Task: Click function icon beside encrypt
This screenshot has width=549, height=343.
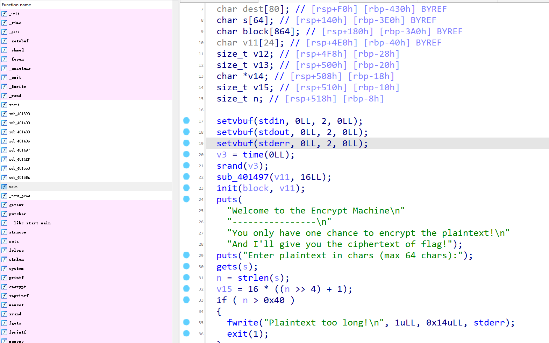Action: coord(4,287)
